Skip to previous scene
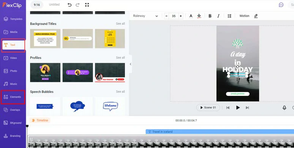294x148 pixels. tap(228, 108)
